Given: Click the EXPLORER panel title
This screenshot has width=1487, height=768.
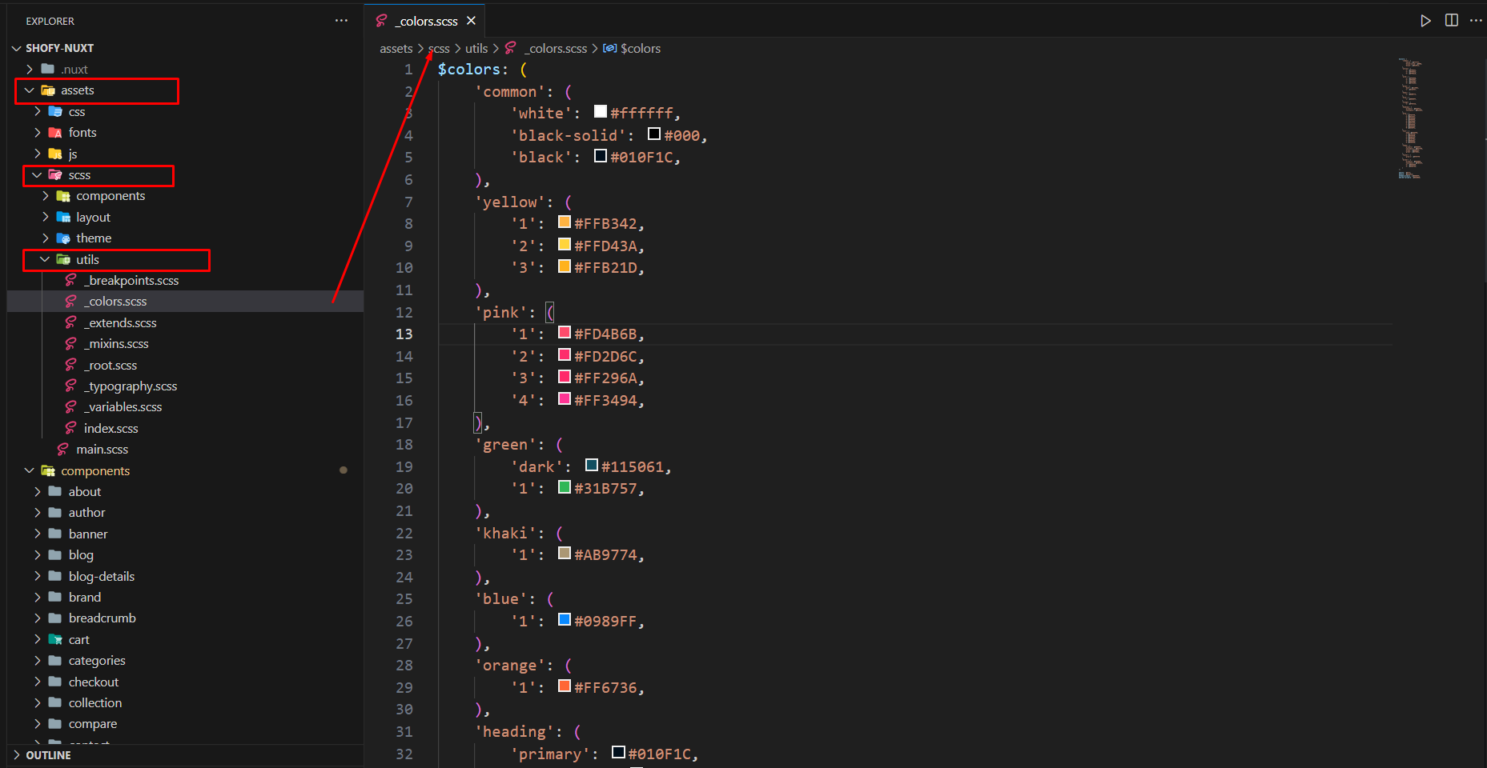Looking at the screenshot, I should (50, 21).
